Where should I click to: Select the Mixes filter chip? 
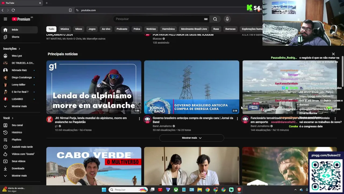(x=79, y=29)
